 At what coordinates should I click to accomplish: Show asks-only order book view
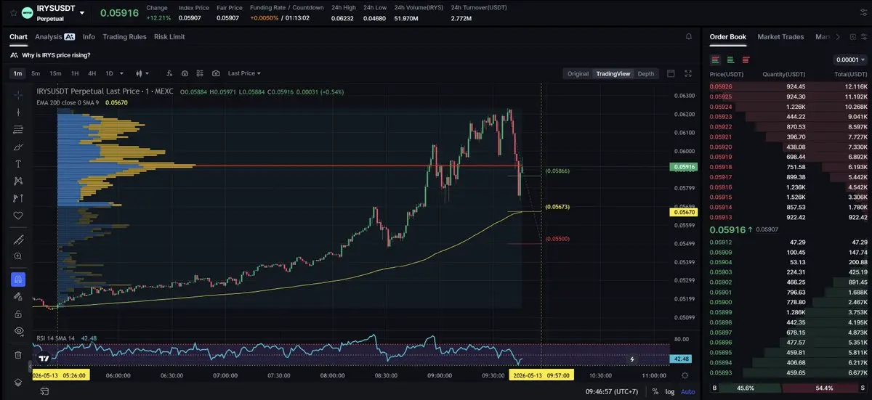746,60
